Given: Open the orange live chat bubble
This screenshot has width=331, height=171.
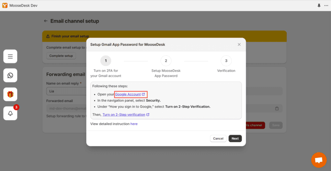Looking at the screenshot, I should click(319, 160).
